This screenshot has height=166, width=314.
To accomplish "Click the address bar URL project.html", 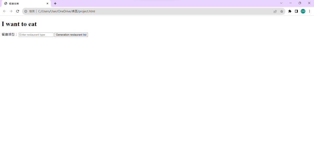I will (67, 11).
